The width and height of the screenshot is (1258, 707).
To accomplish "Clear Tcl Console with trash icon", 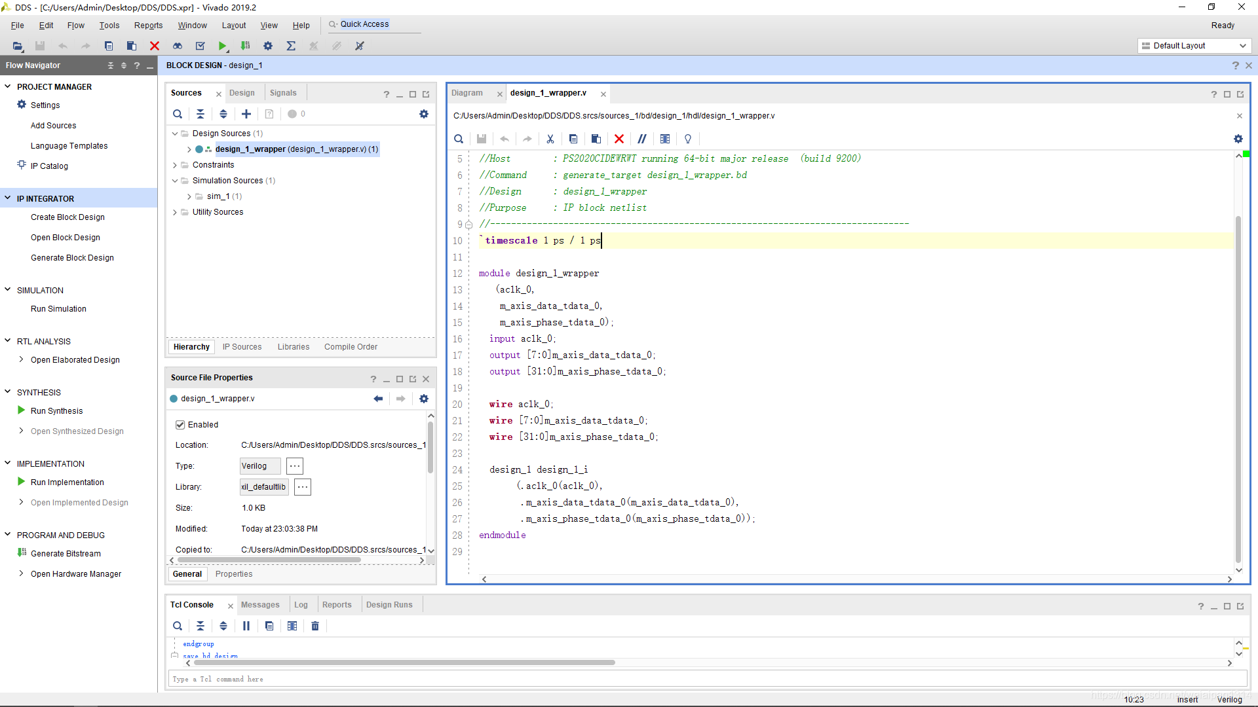I will [x=315, y=626].
